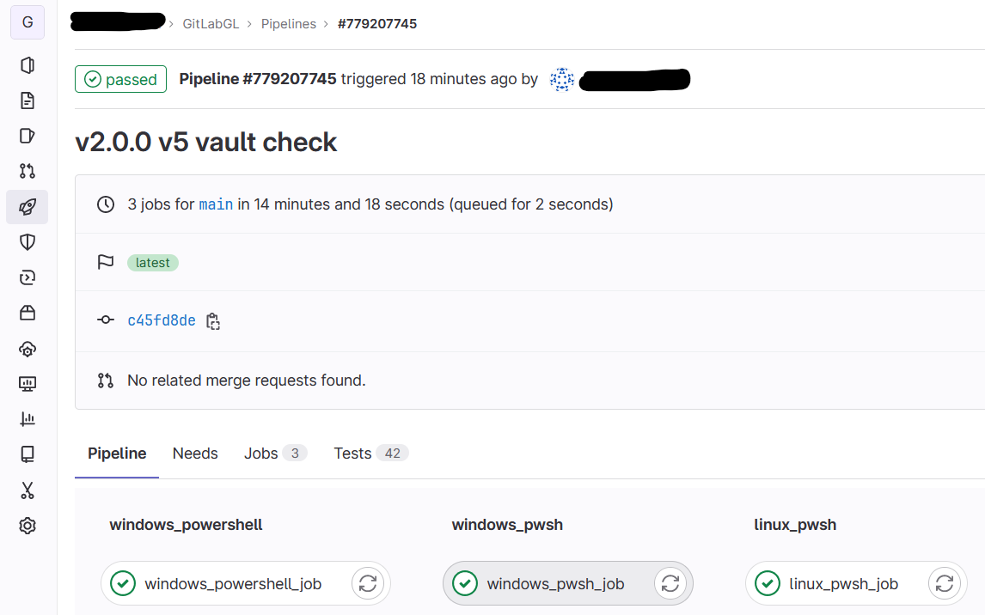This screenshot has height=615, width=985.
Task: Open Packages and registries icon
Action: (27, 313)
